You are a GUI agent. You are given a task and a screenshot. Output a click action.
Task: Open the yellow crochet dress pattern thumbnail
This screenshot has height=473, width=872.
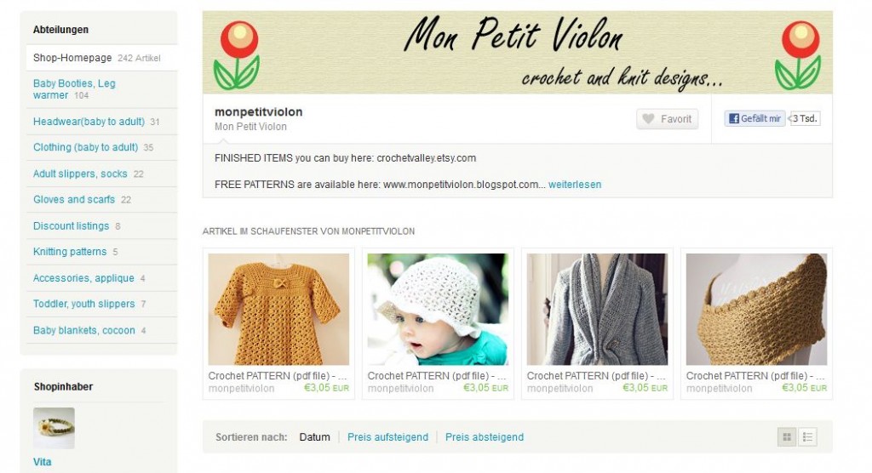[278, 309]
